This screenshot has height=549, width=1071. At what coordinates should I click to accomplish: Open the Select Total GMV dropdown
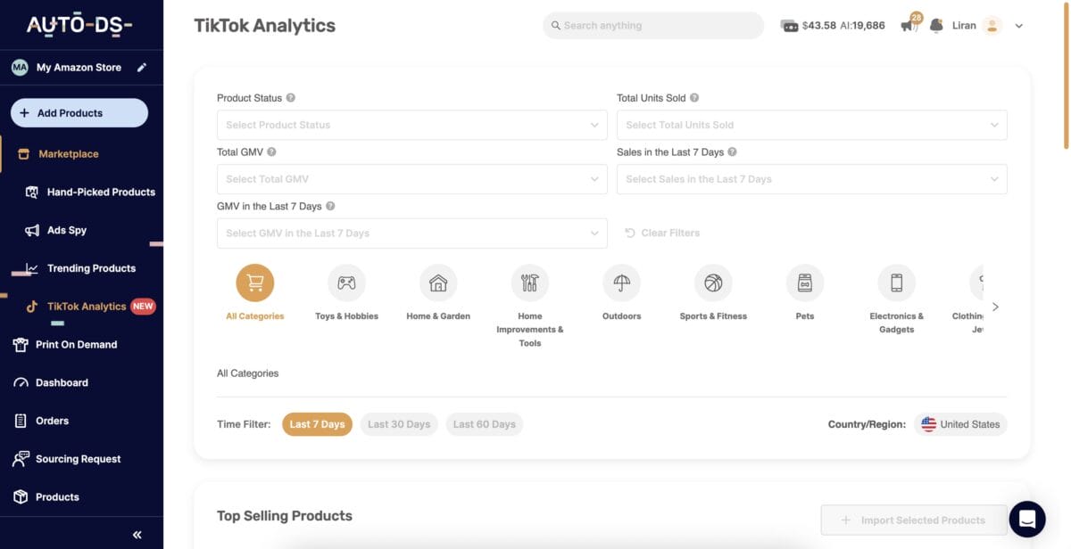click(411, 179)
